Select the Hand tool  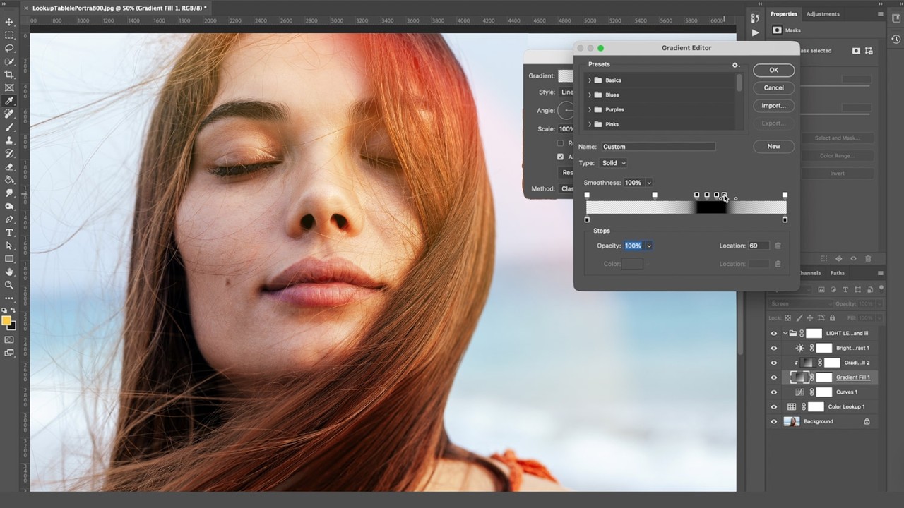(9, 272)
